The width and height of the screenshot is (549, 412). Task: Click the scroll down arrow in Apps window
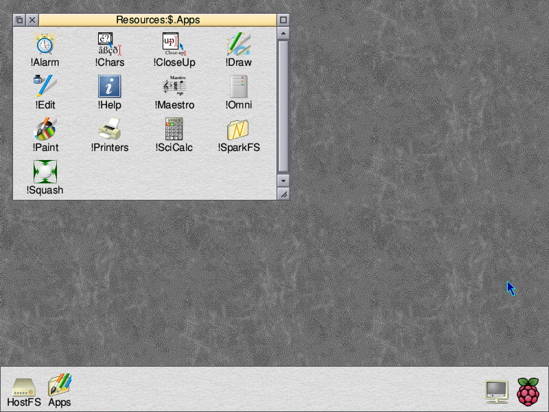(283, 181)
